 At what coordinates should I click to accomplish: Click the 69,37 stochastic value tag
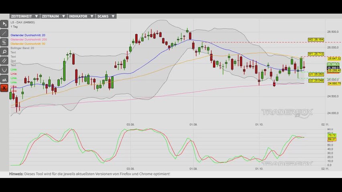coord(332,139)
